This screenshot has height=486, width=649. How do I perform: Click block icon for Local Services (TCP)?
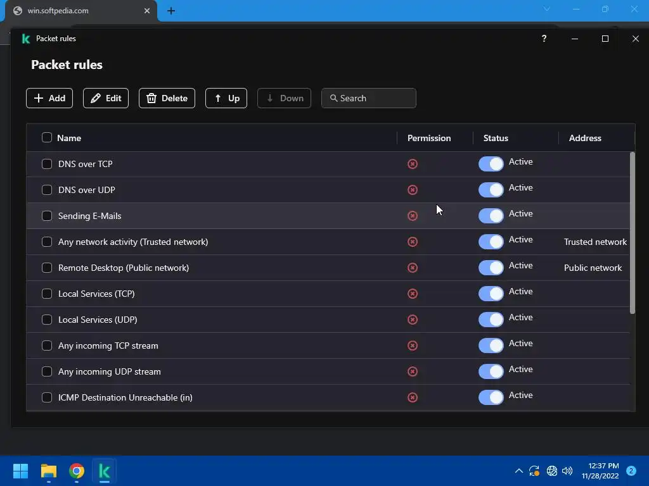click(412, 294)
